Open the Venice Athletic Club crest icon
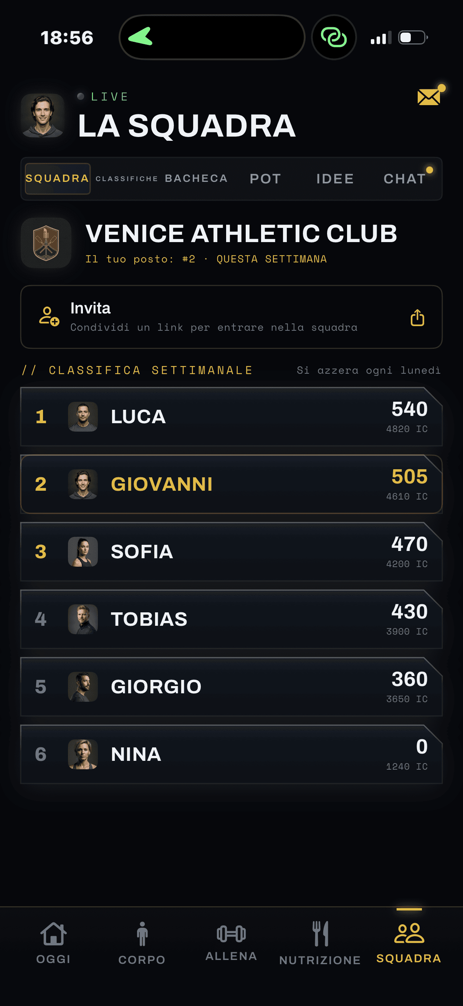This screenshot has width=463, height=1006. click(46, 243)
